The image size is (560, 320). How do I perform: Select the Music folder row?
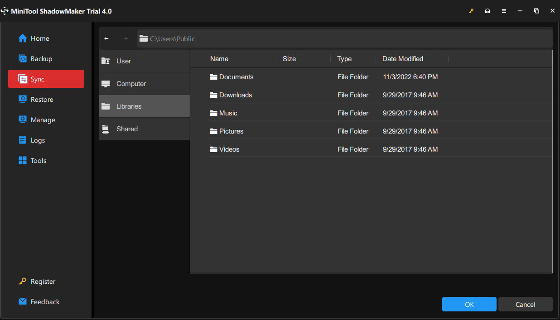[380, 113]
